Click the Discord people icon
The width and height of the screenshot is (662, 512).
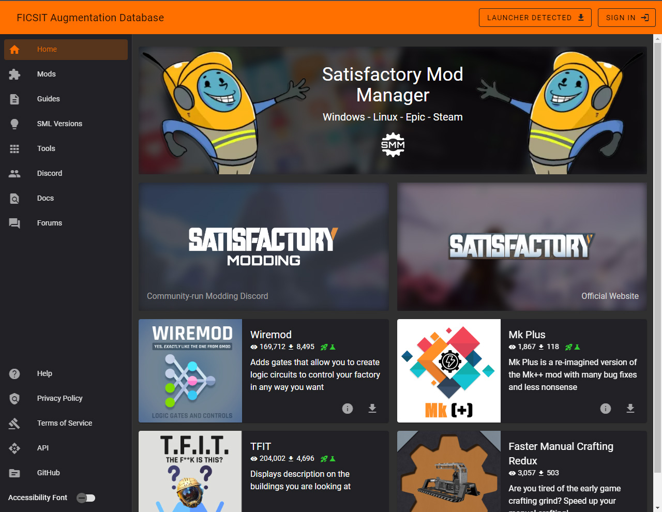click(x=14, y=174)
